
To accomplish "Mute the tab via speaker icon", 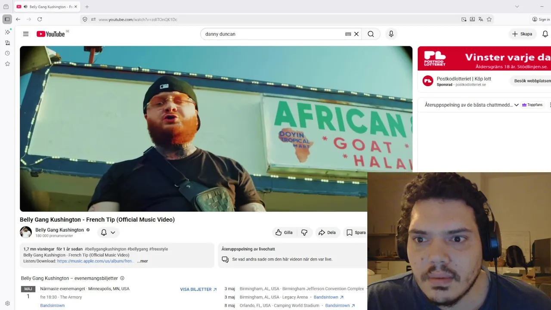I will coord(25,7).
